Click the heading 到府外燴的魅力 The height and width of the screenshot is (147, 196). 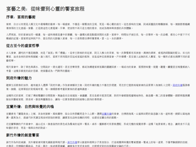point(19,78)
